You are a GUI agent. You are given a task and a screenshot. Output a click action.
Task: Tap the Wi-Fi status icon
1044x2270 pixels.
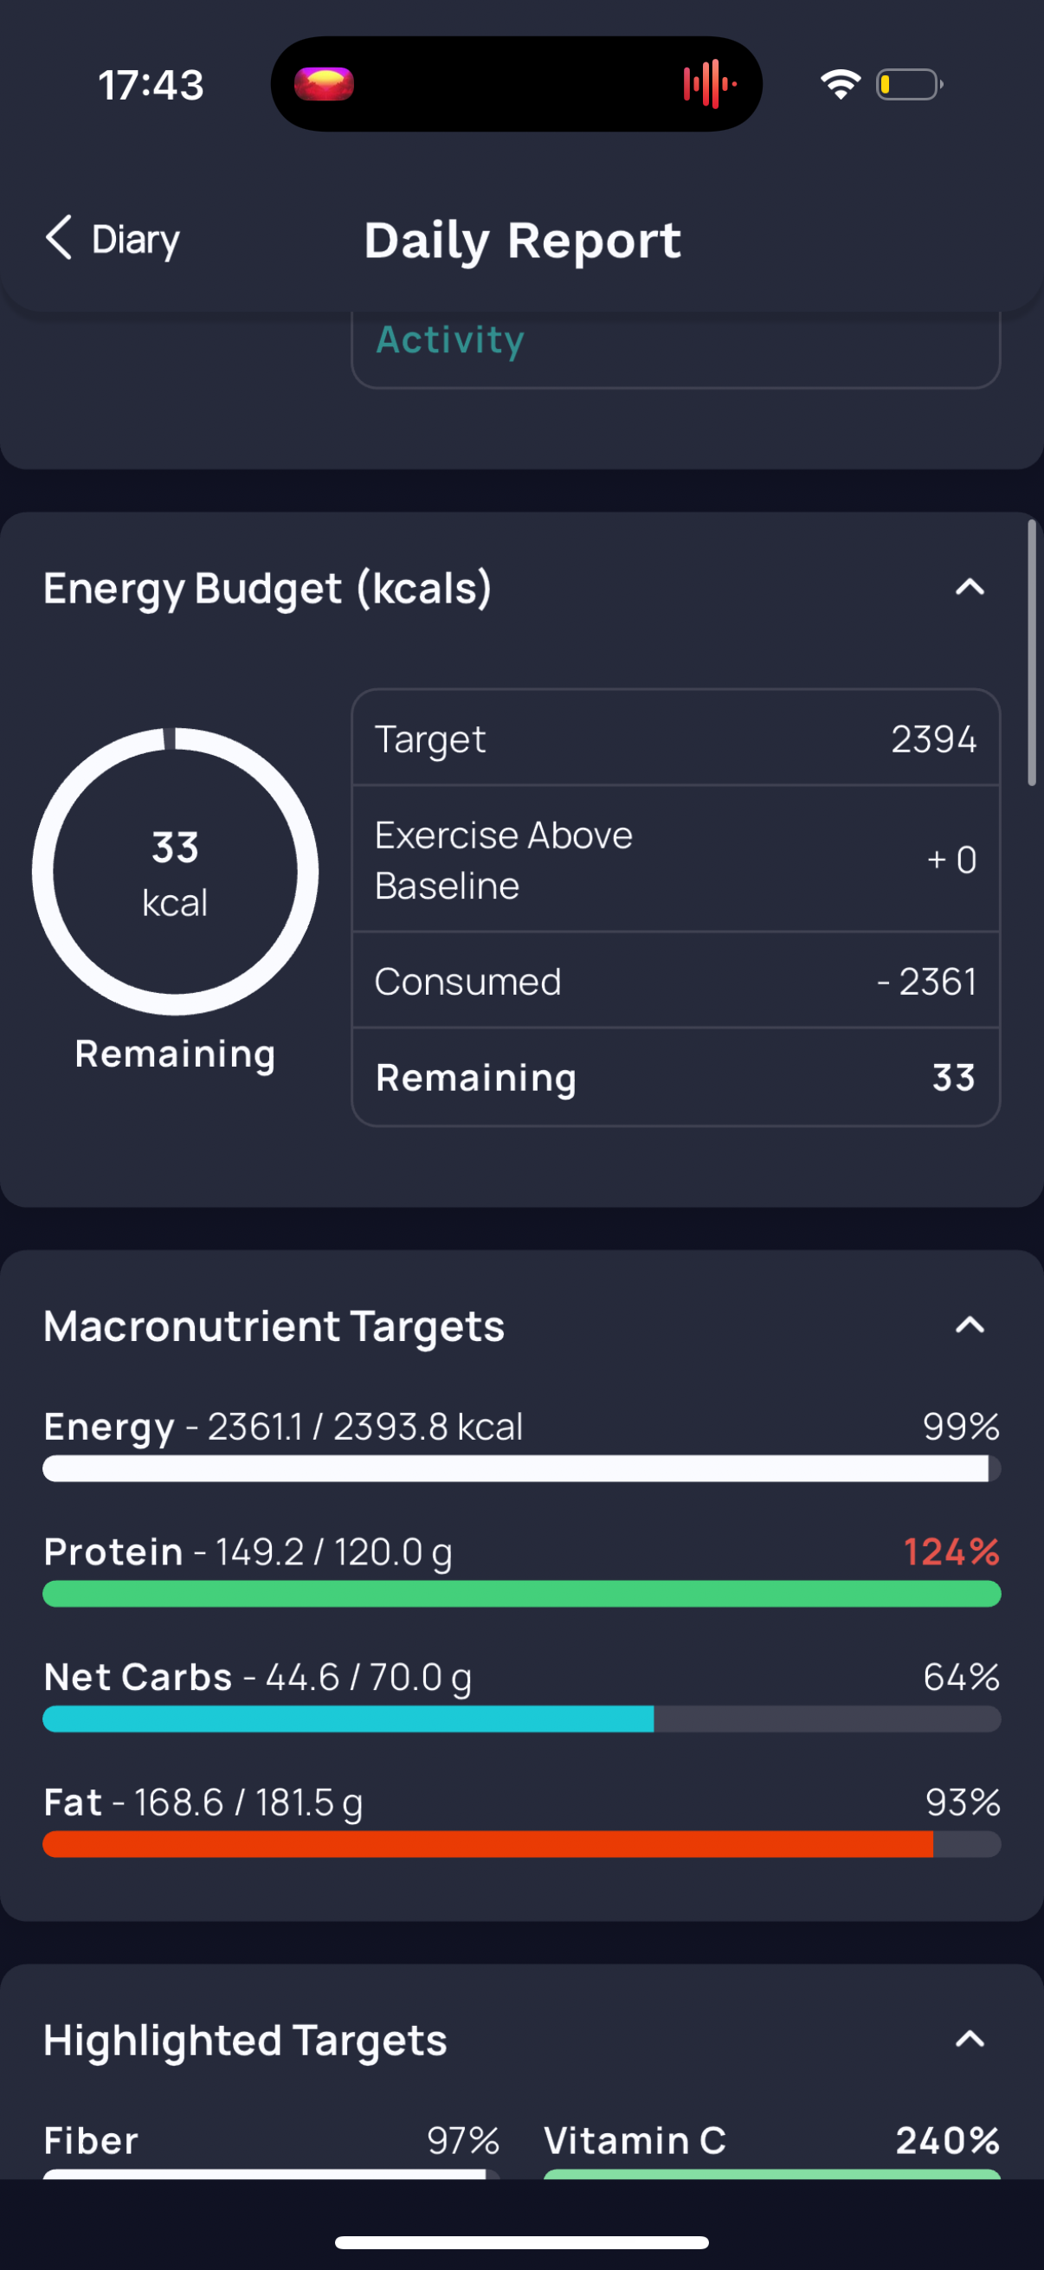pos(841,85)
